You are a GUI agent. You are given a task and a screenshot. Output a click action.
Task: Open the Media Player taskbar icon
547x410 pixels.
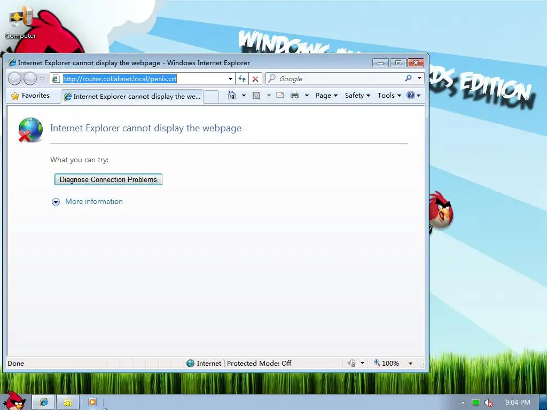(92, 403)
